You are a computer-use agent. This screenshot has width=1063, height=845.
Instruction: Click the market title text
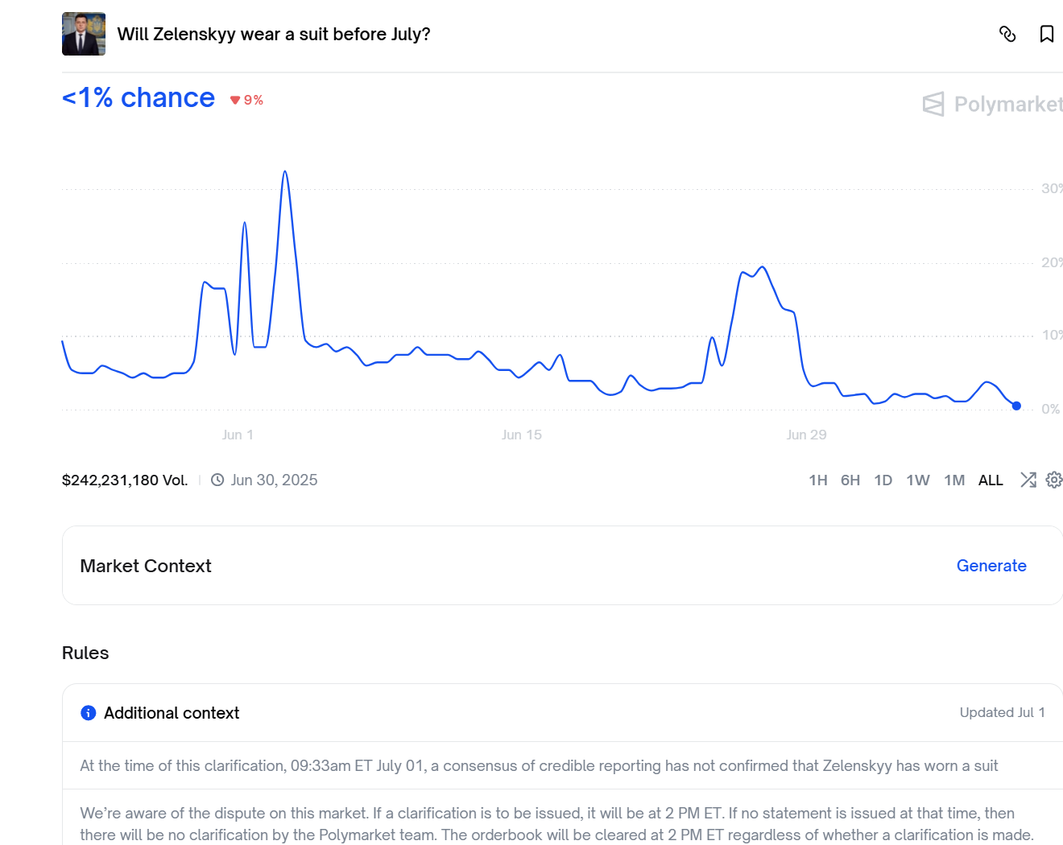(274, 34)
